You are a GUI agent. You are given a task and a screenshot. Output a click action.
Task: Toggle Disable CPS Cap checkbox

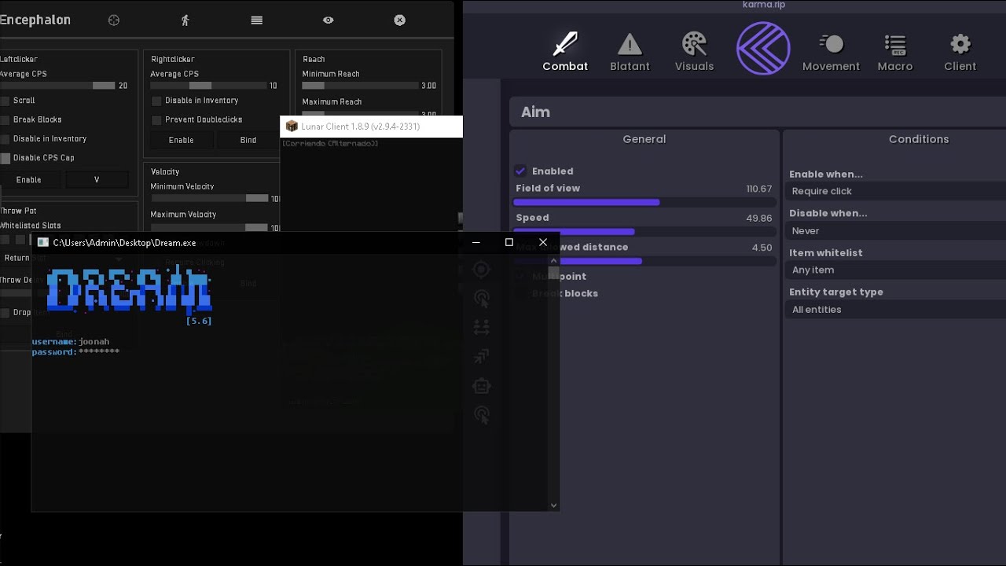point(6,158)
